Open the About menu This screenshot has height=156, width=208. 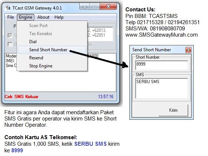pos(43,17)
